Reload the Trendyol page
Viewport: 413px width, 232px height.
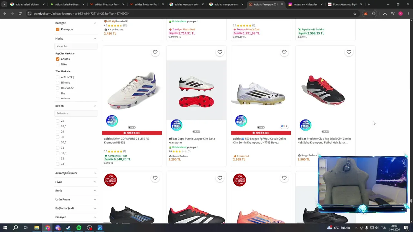coord(20,14)
